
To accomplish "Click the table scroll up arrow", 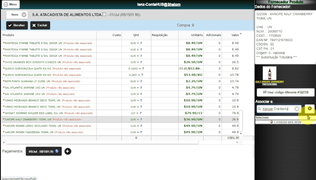I will click(241, 34).
